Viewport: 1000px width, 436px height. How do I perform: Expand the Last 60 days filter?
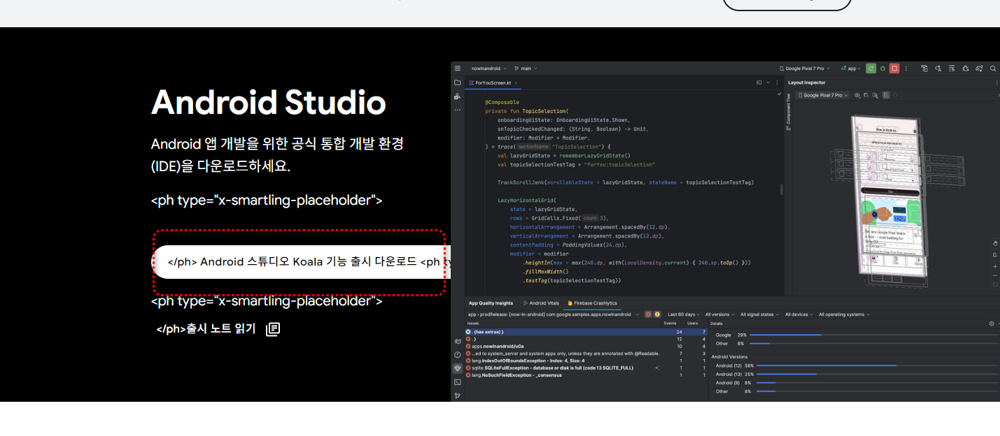click(x=684, y=314)
